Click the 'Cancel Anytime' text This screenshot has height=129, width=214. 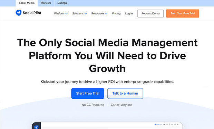click(121, 105)
